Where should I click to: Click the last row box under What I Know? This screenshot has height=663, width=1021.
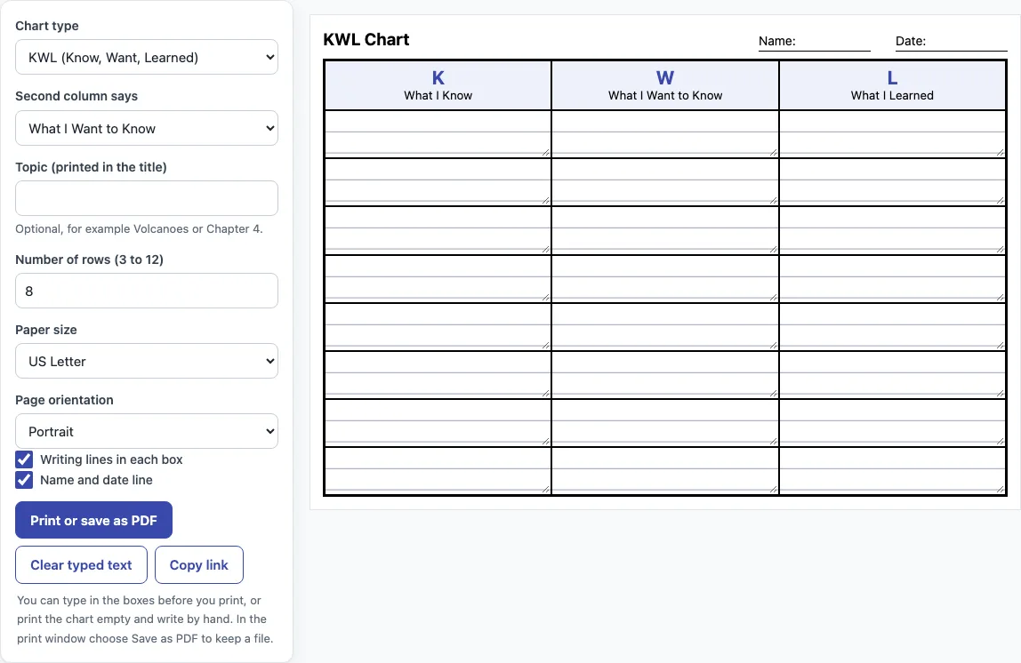tap(438, 471)
